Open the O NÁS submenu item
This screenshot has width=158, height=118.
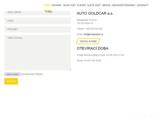coord(49,12)
